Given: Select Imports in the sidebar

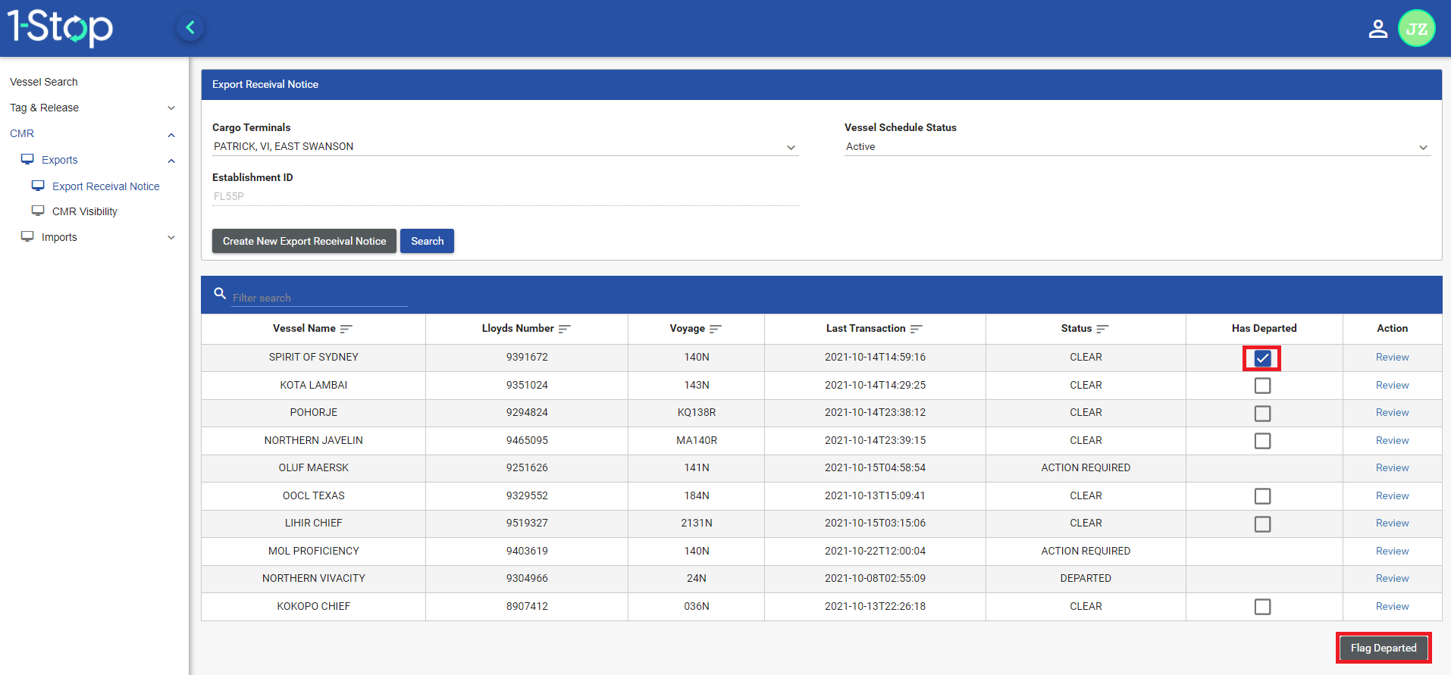Looking at the screenshot, I should (59, 237).
